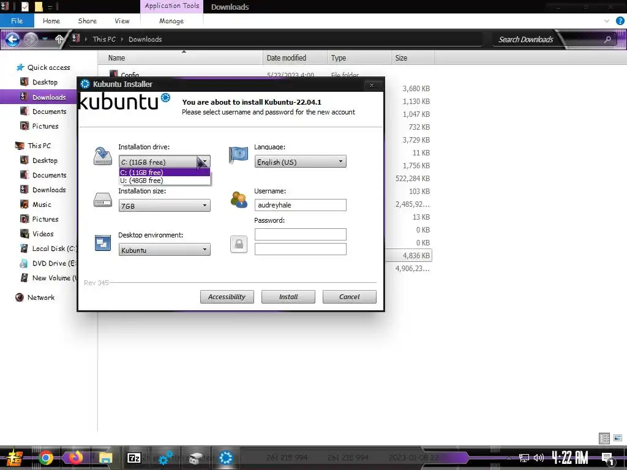Open the Installation size 7GB dropdown
Screen dimensions: 627x470
click(164, 206)
